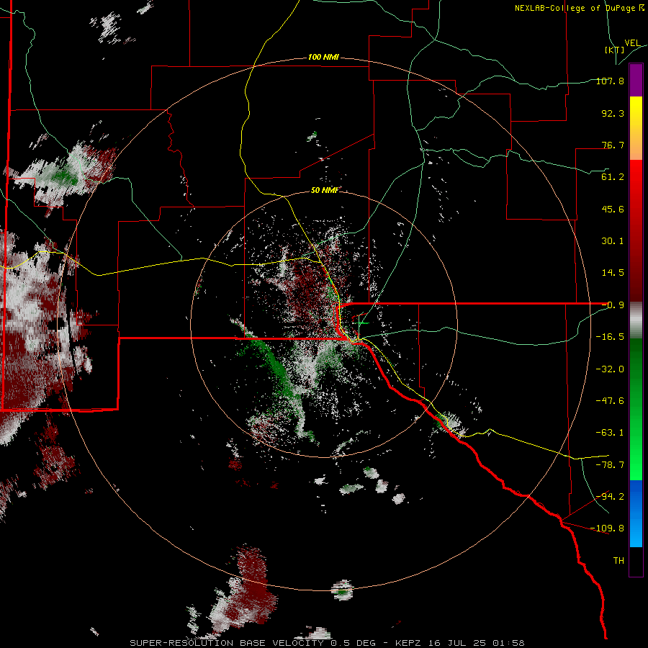Click the 100 NMI range ring label
This screenshot has height=648, width=648.
point(323,57)
